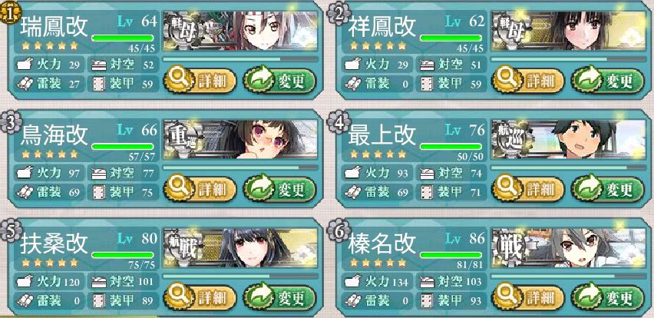The width and height of the screenshot is (654, 318).
Task: Click the green HP bar of 祥鳳改
Action: [451, 38]
